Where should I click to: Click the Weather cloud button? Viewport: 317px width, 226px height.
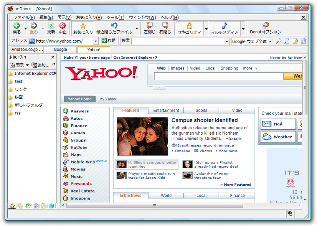point(278,137)
